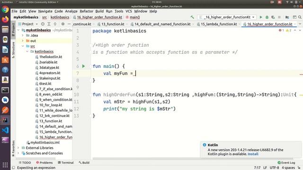Collapse the mykotlinbasics root folder
Image resolution: width=303 pixels, height=170 pixels.
(x=18, y=30)
